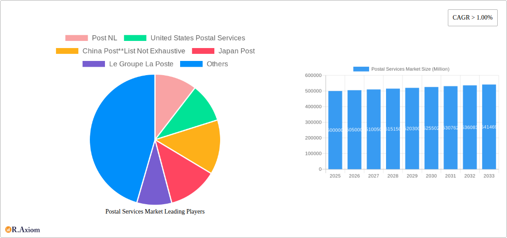Click the 100000 y-axis label
507x238 pixels.
point(314,153)
